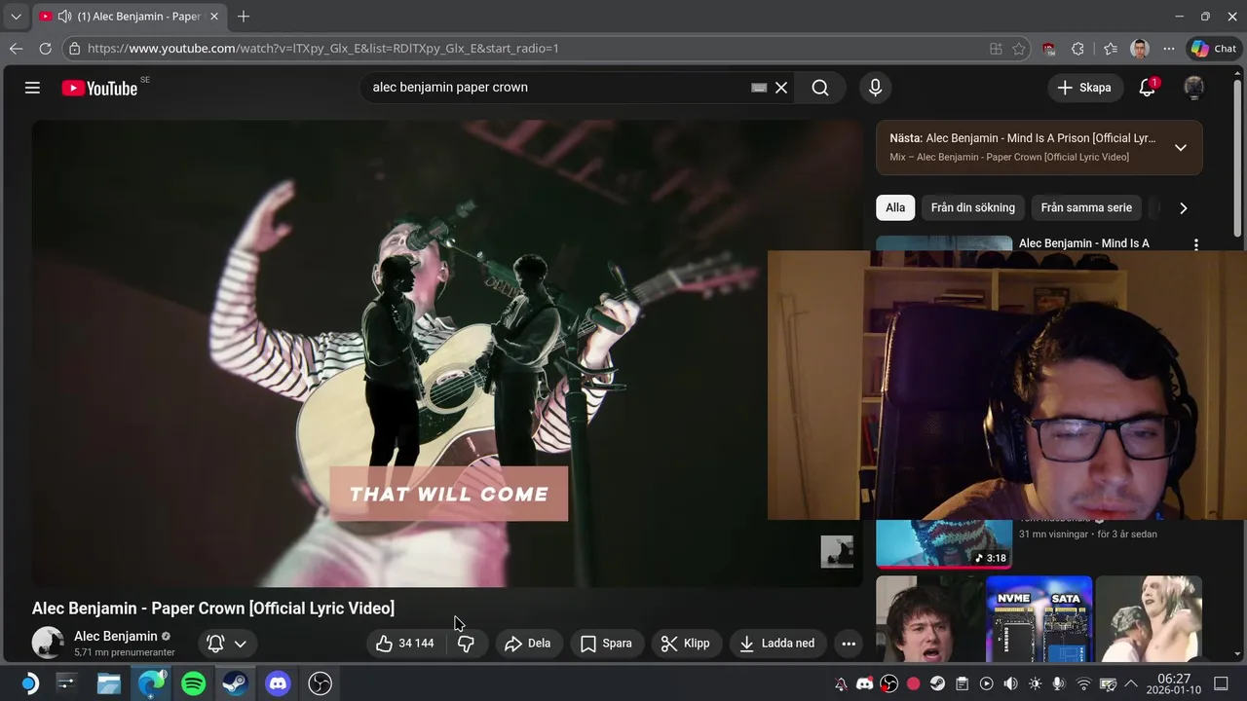The height and width of the screenshot is (701, 1247).
Task: Reload the page in browser toolbar
Action: [x=45, y=49]
